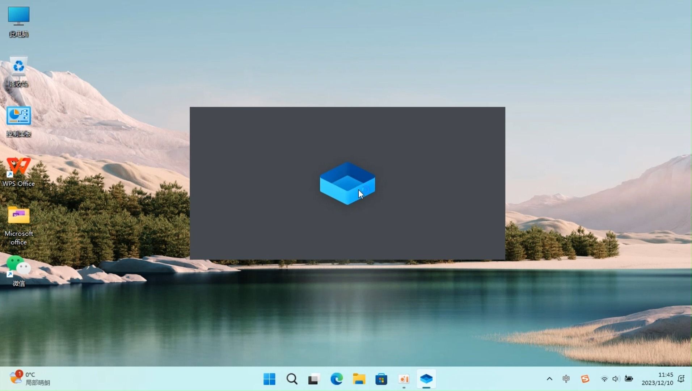The image size is (692, 391).
Task: Open the orange app pinned to the taskbar
Action: (404, 379)
